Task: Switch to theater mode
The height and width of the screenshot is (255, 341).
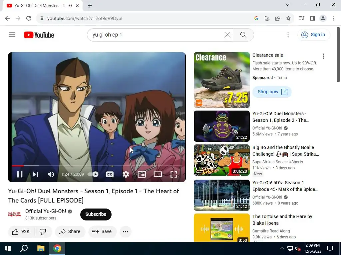Action: [x=158, y=174]
